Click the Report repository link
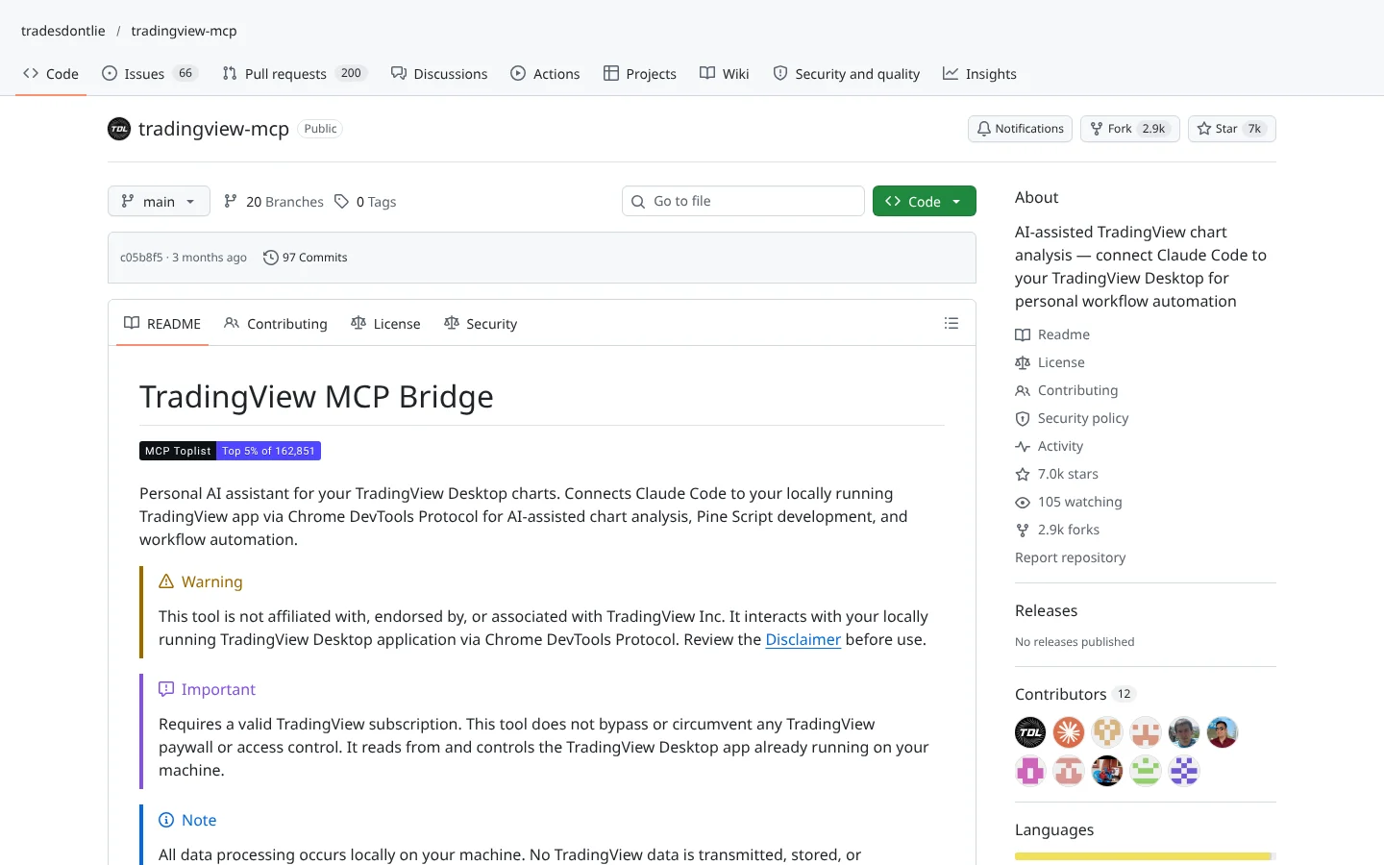 1070,558
